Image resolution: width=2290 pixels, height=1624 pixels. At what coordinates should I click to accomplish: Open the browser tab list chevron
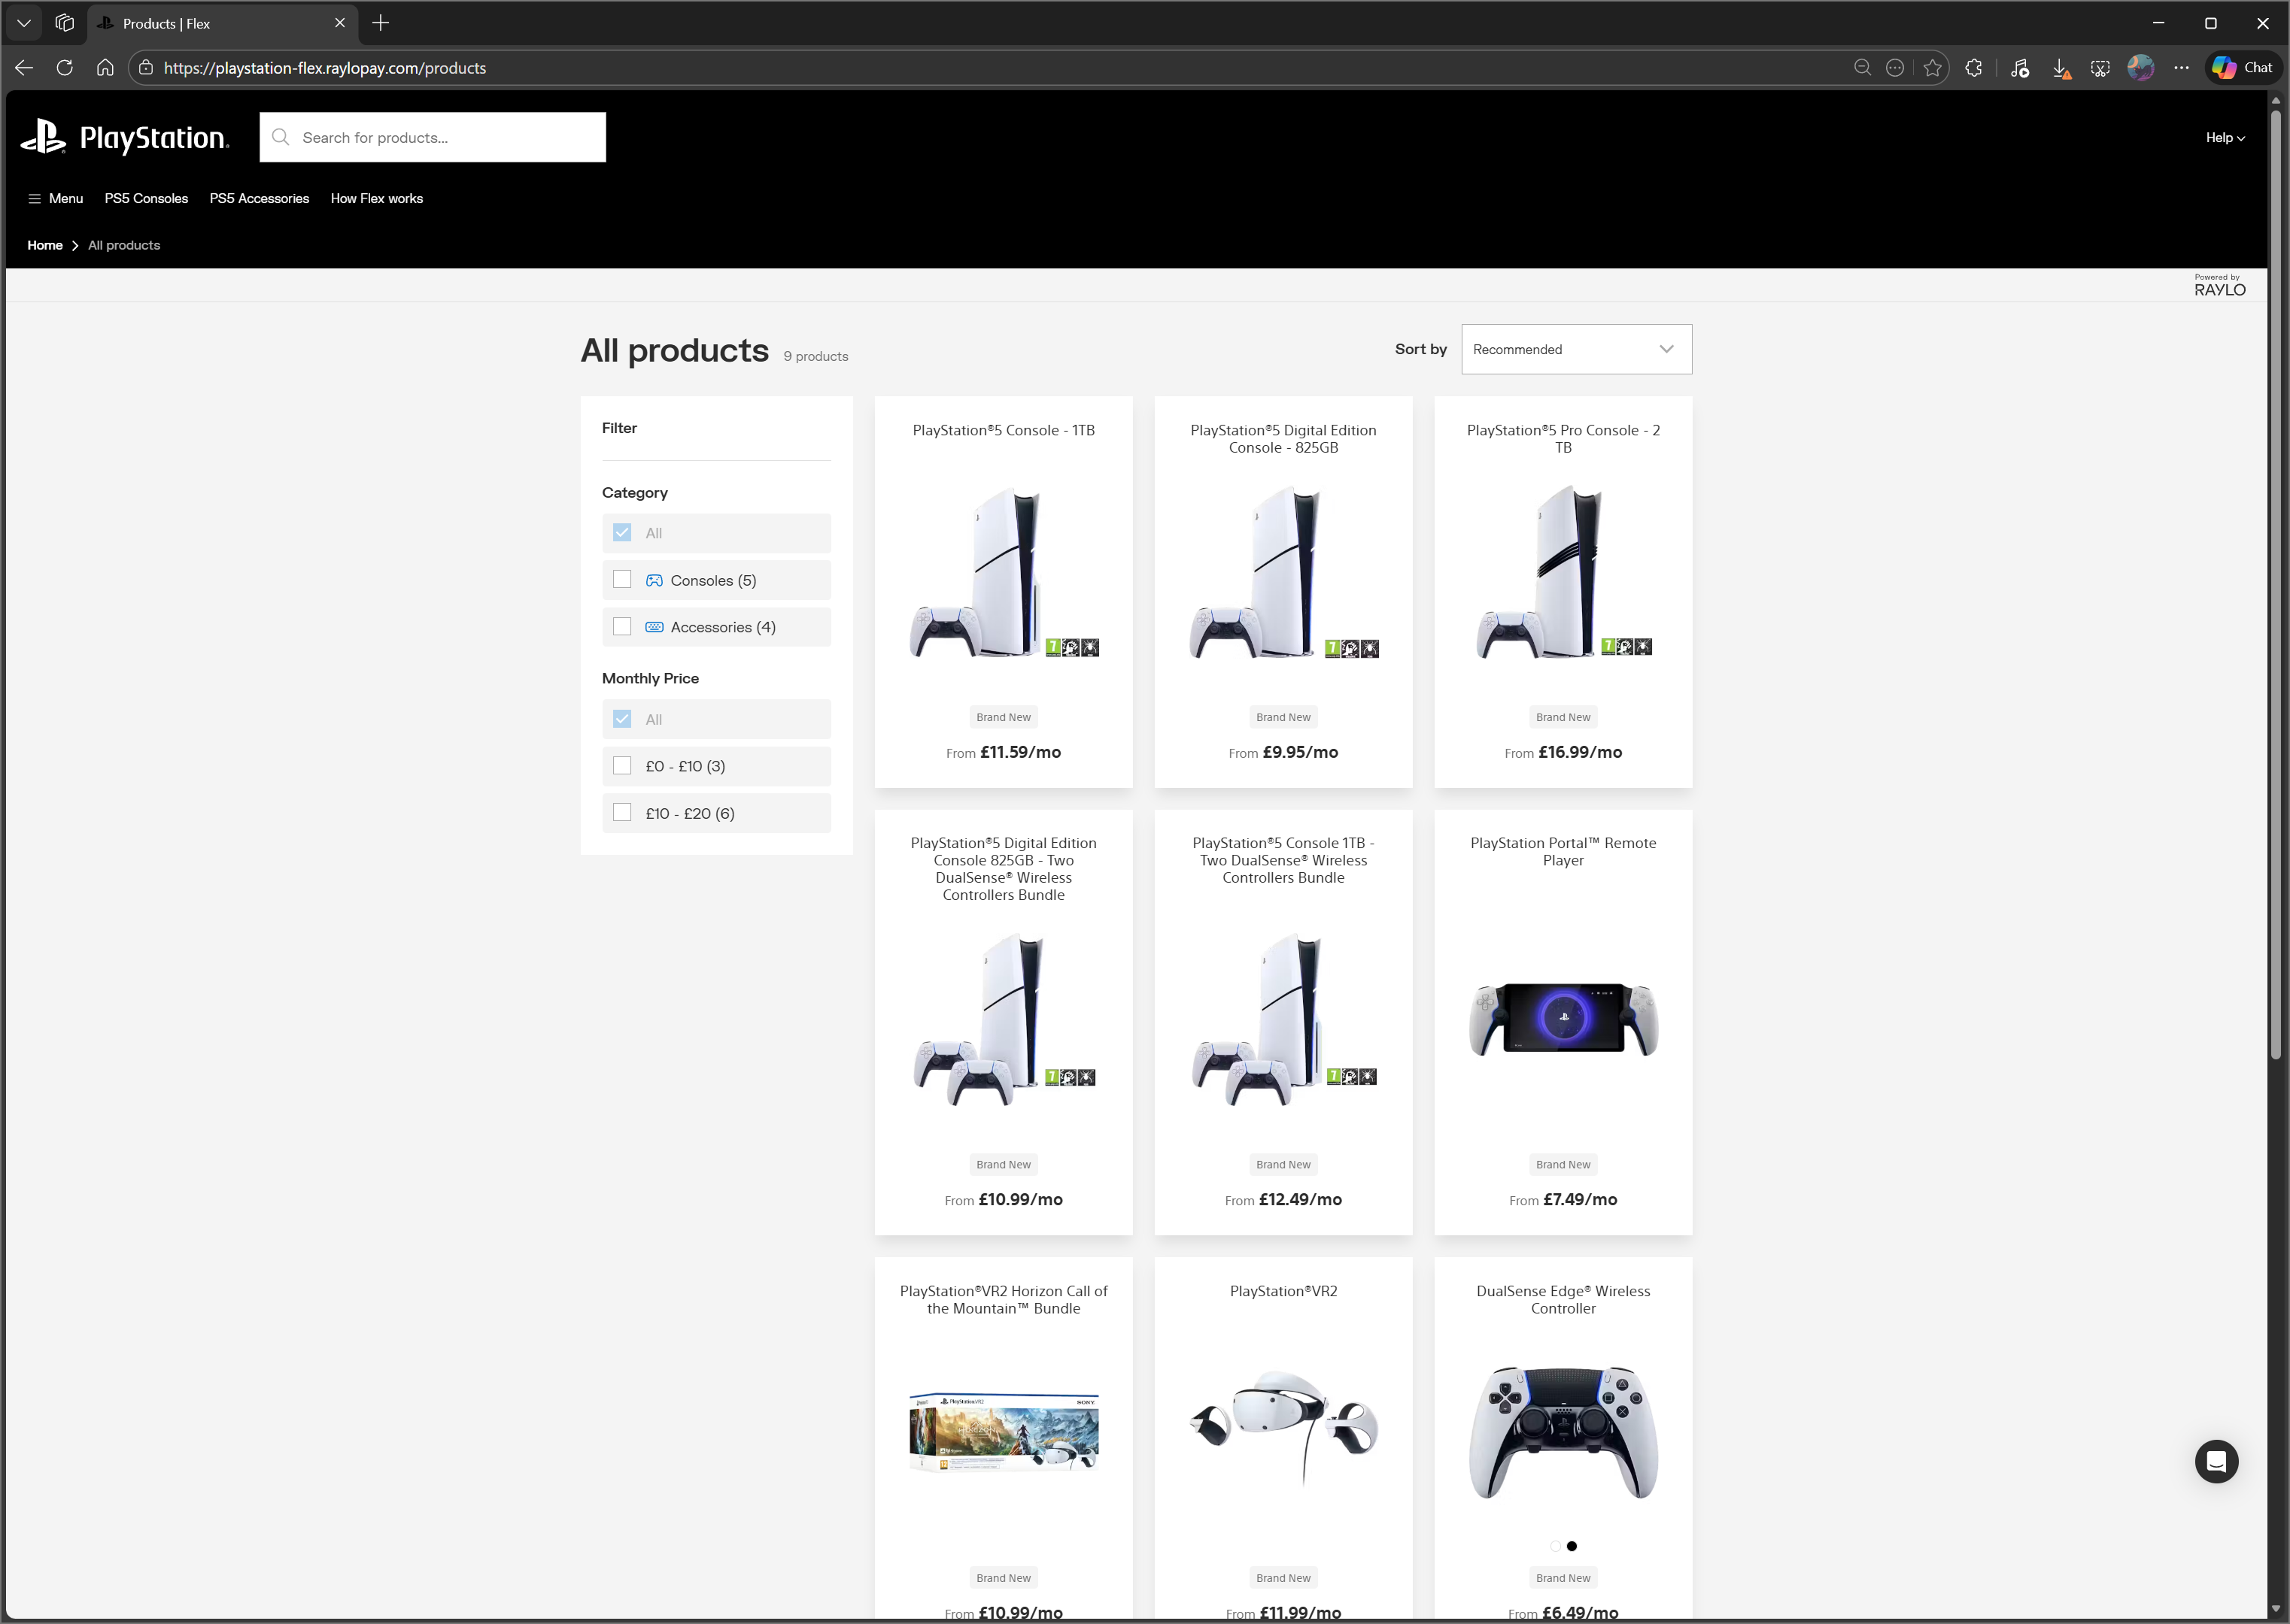[x=24, y=23]
